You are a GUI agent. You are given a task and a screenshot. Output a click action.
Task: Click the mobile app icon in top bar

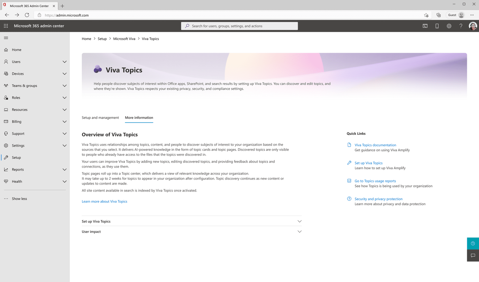(437, 26)
